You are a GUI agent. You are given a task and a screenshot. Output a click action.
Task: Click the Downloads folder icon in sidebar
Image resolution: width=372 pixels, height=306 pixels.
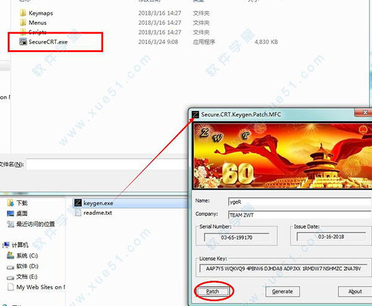click(11, 203)
